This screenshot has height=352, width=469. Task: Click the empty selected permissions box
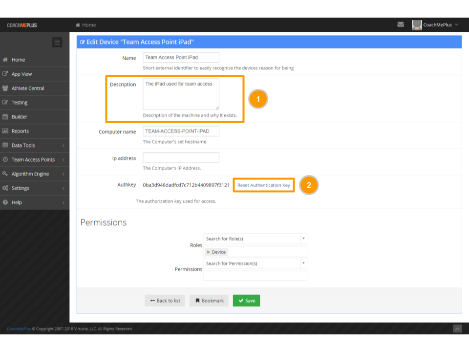(255, 276)
